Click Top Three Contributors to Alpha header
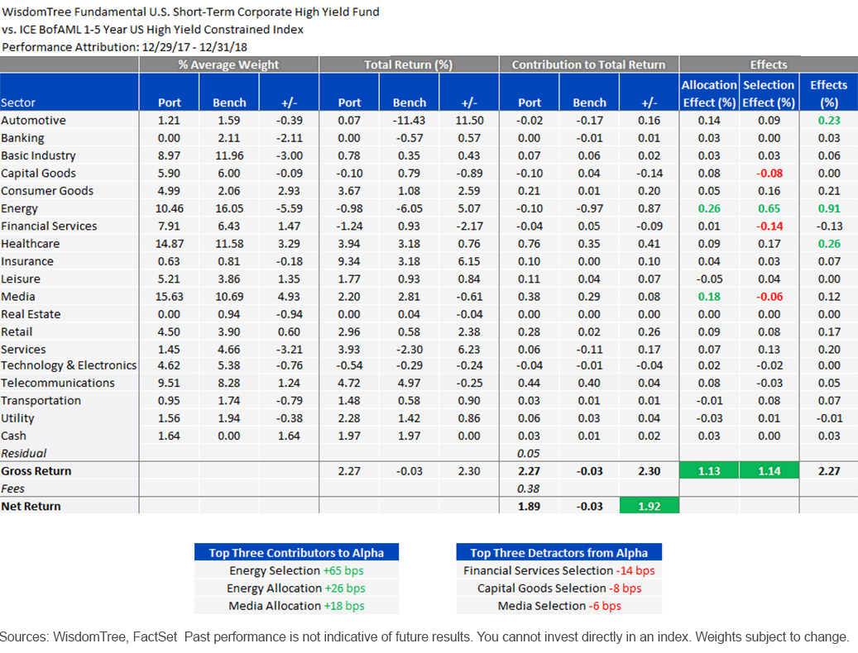Screen dimensions: 858x653 click(296, 552)
